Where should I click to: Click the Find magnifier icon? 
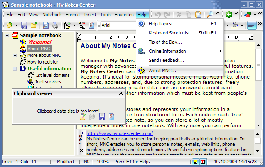click(x=210, y=15)
